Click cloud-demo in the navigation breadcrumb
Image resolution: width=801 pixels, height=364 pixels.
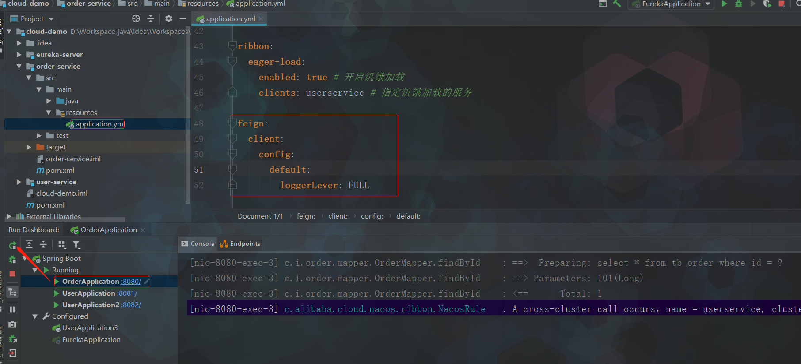(x=29, y=4)
